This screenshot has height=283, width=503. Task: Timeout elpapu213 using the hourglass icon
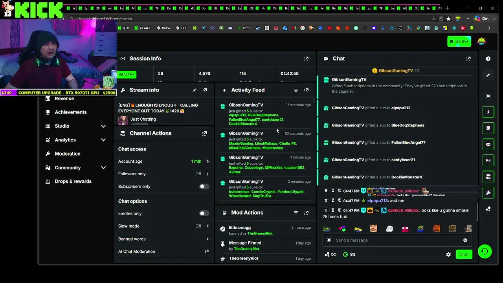(x=333, y=200)
